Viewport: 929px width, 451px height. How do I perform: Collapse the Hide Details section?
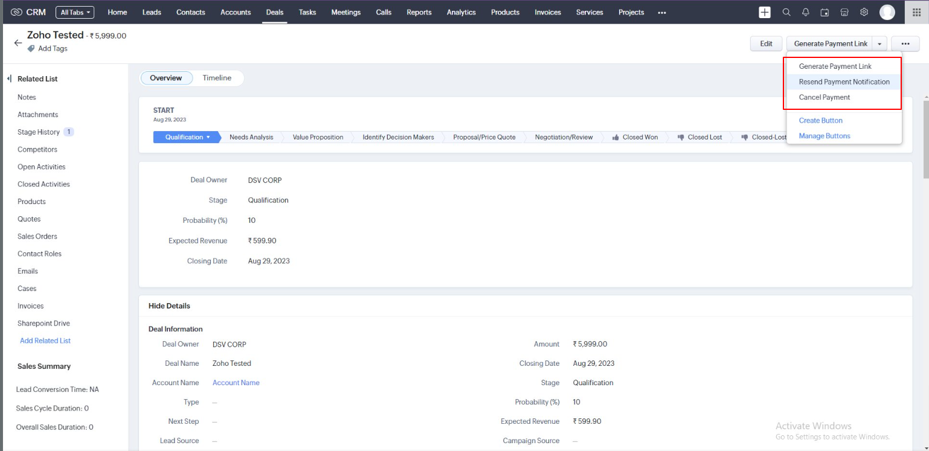point(169,306)
